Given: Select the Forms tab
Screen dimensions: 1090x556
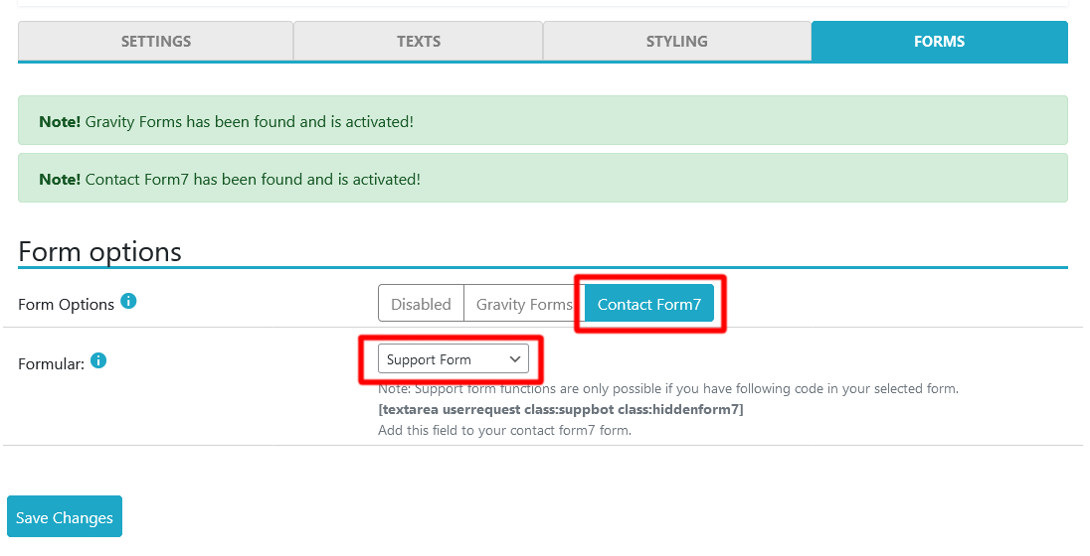Looking at the screenshot, I should click(x=939, y=41).
